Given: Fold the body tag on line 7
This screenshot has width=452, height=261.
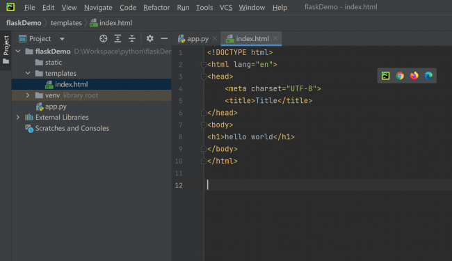Looking at the screenshot, I should [x=203, y=125].
